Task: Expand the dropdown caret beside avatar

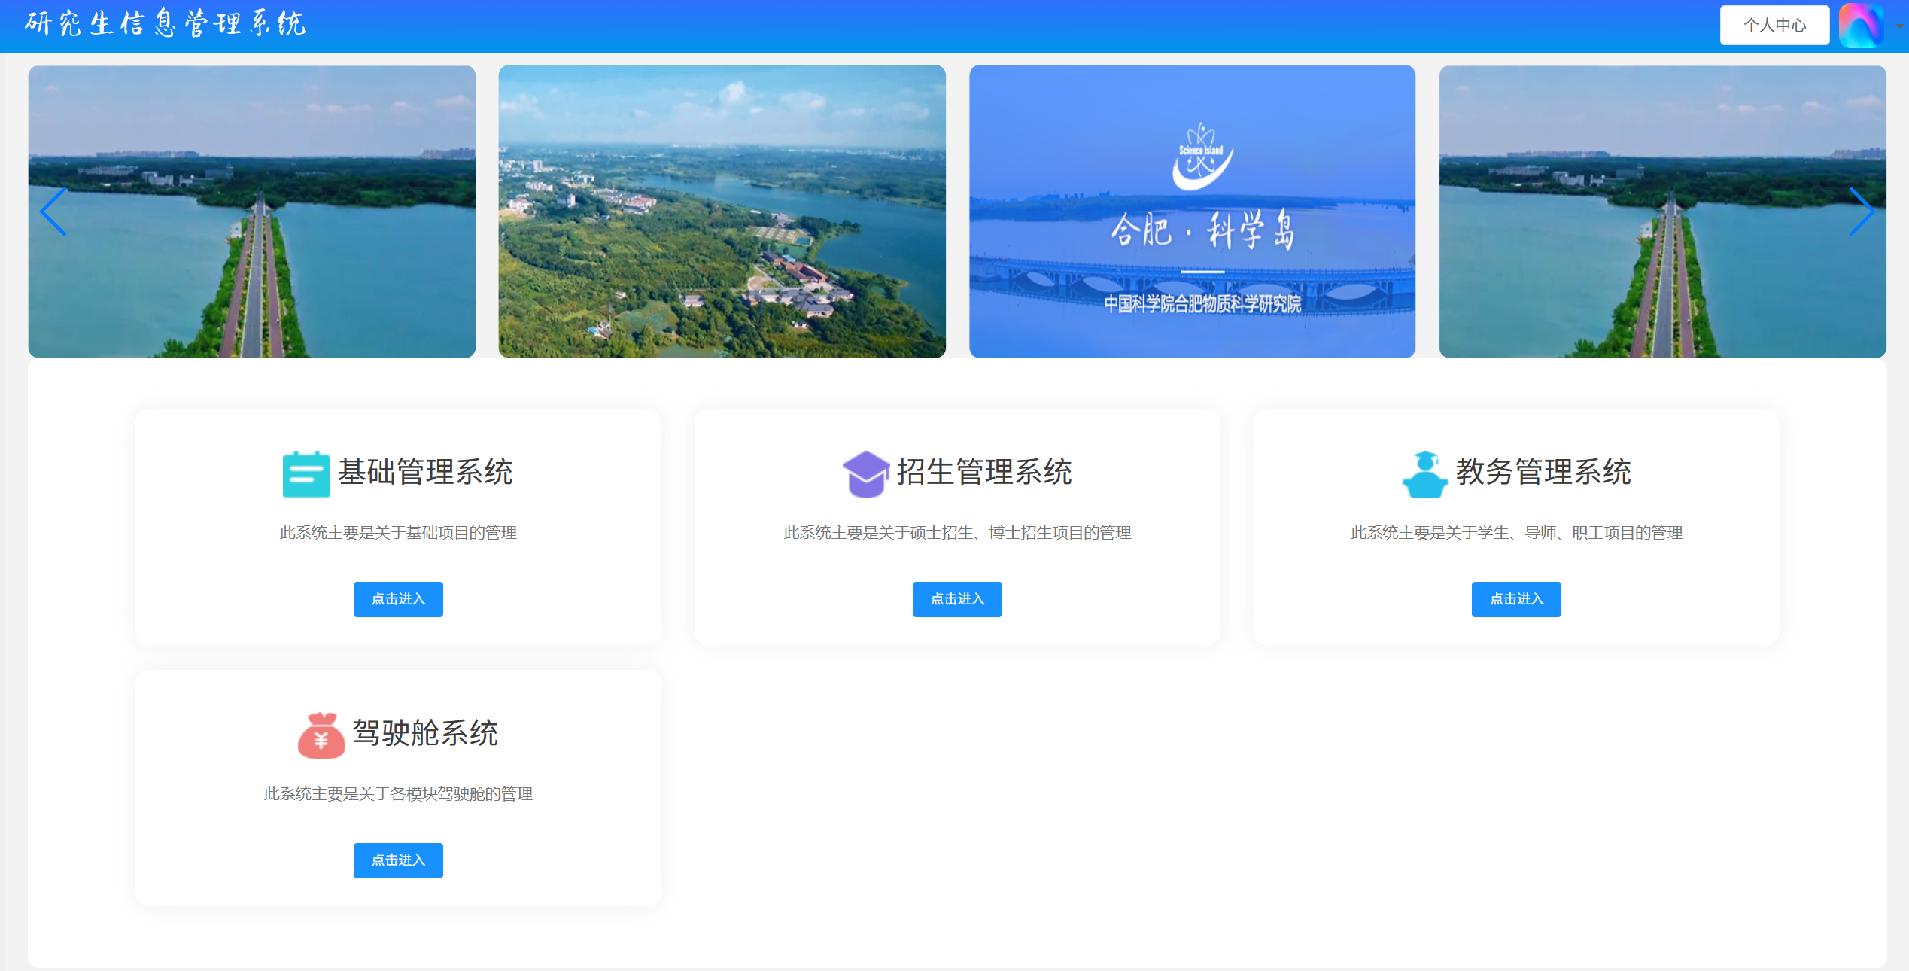Action: click(1899, 26)
